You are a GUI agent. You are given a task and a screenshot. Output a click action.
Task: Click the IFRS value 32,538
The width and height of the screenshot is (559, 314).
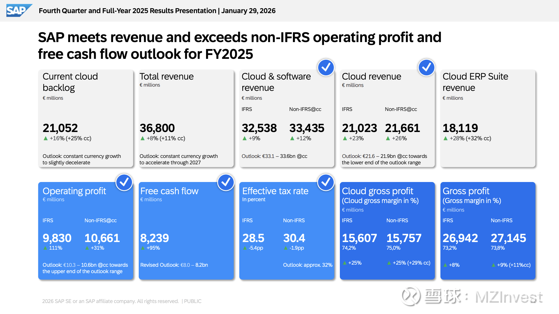259,128
